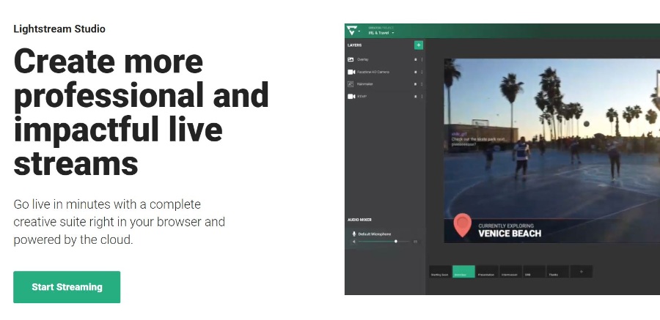Switch to the BRB scene
Image resolution: width=660 pixels, height=320 pixels.
534,272
